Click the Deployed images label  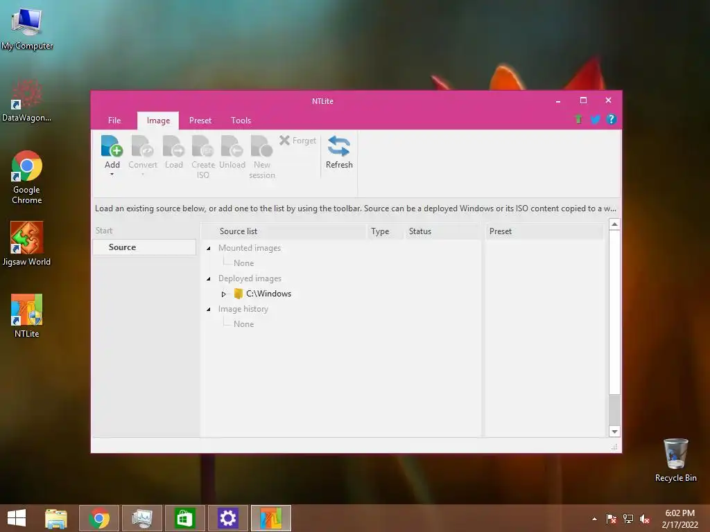point(250,278)
